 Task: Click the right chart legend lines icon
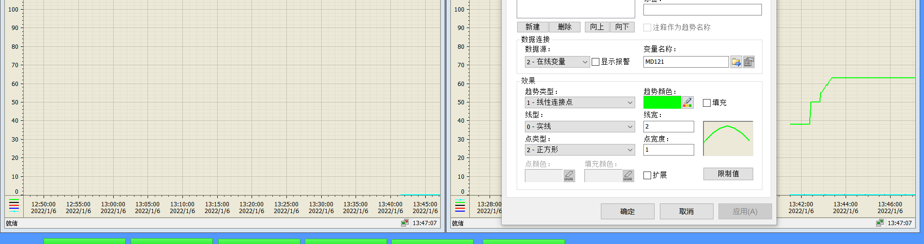460,206
